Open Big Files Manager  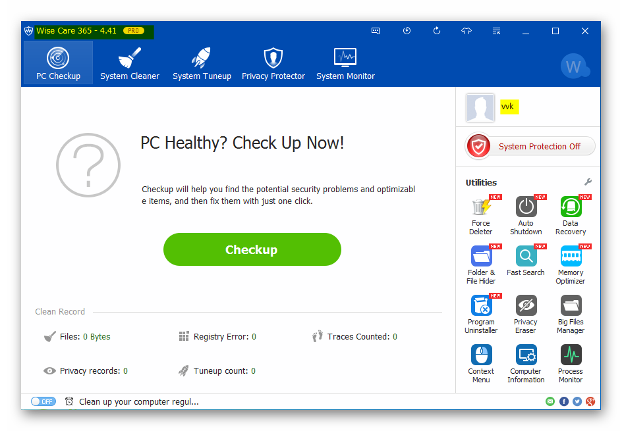571,314
